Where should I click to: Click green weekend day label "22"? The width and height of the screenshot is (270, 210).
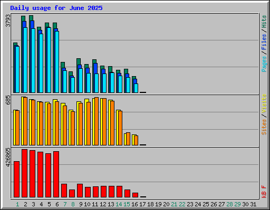click(182, 204)
